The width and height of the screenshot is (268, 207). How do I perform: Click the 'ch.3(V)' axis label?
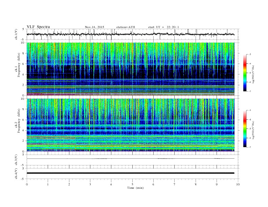[16, 160]
